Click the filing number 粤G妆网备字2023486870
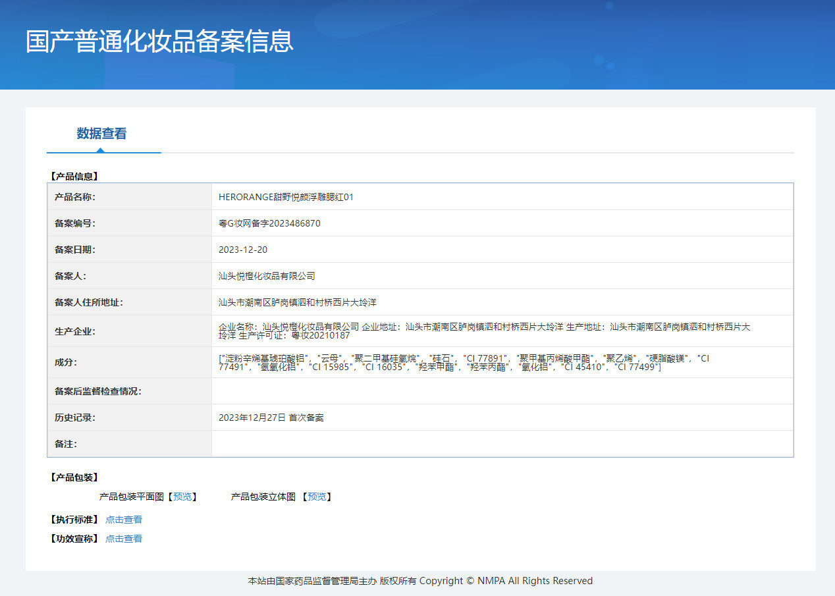835x596 pixels. click(x=269, y=223)
